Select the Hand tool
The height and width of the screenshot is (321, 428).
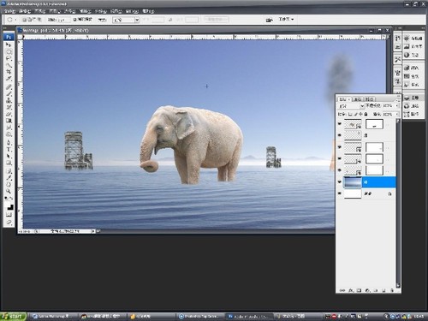point(9,185)
